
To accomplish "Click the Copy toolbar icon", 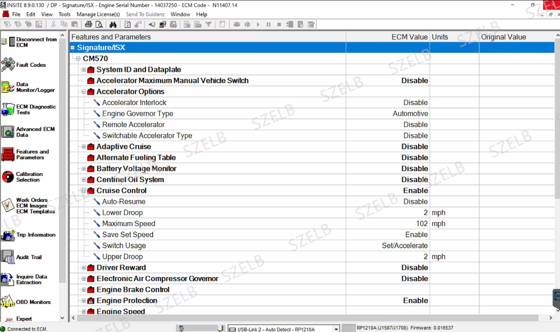I will (64, 24).
